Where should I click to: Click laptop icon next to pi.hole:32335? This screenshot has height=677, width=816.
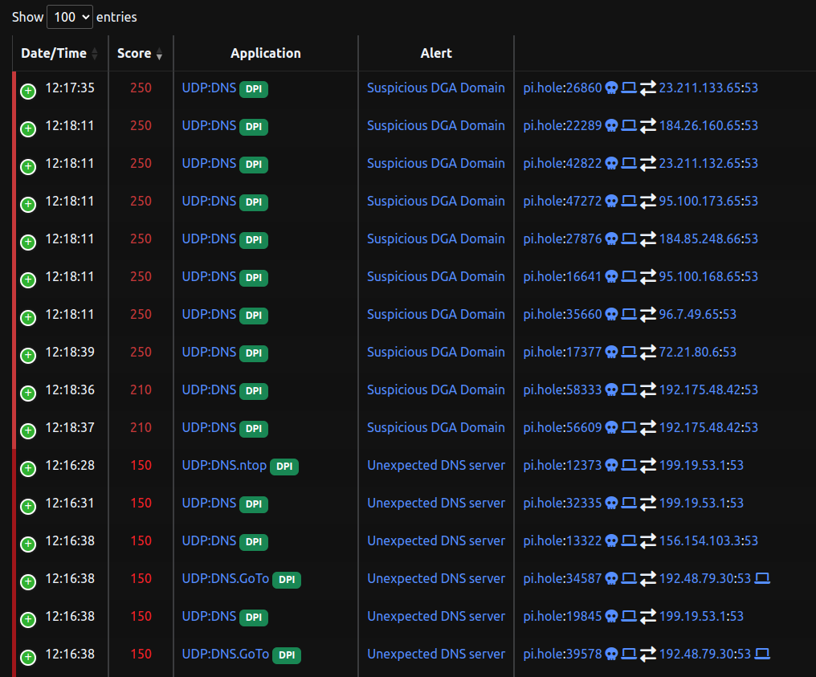click(x=629, y=503)
